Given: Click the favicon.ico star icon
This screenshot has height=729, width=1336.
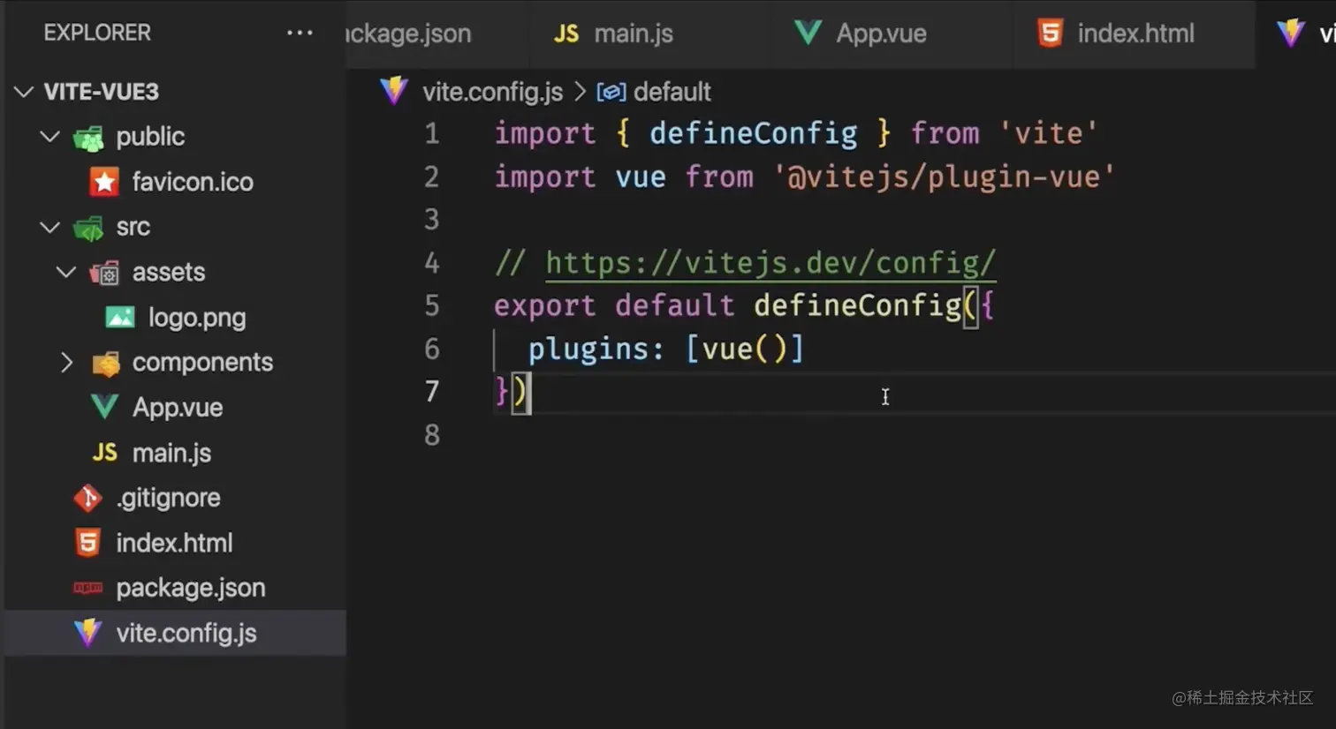Looking at the screenshot, I should [104, 182].
